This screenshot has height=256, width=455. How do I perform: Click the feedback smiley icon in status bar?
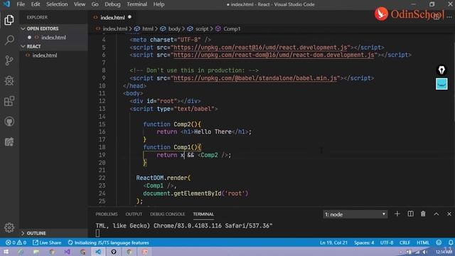click(439, 242)
